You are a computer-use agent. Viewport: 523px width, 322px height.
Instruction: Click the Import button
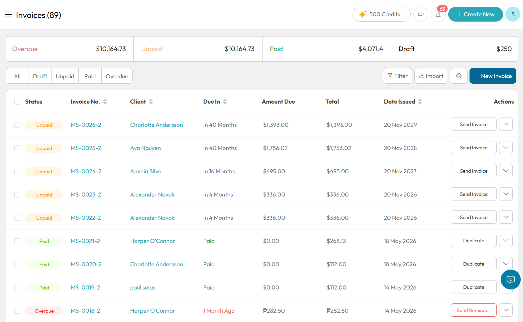pos(431,76)
